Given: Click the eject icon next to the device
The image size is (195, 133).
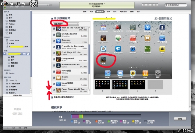Looking at the screenshot, I should [28, 54].
